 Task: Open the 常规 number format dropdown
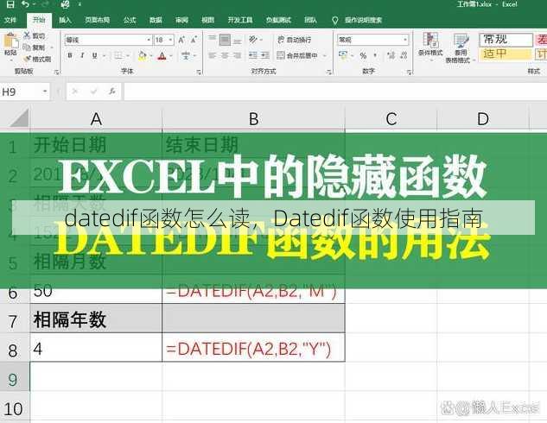pyautogui.click(x=405, y=40)
